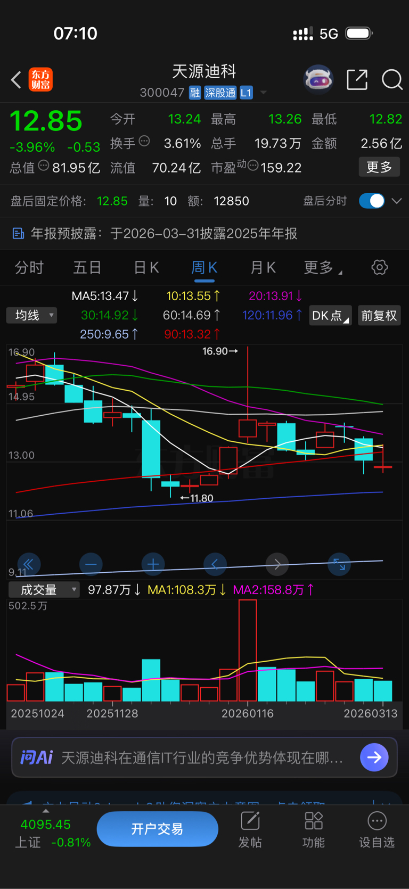Tap the 天源迪科 stock title

click(204, 71)
